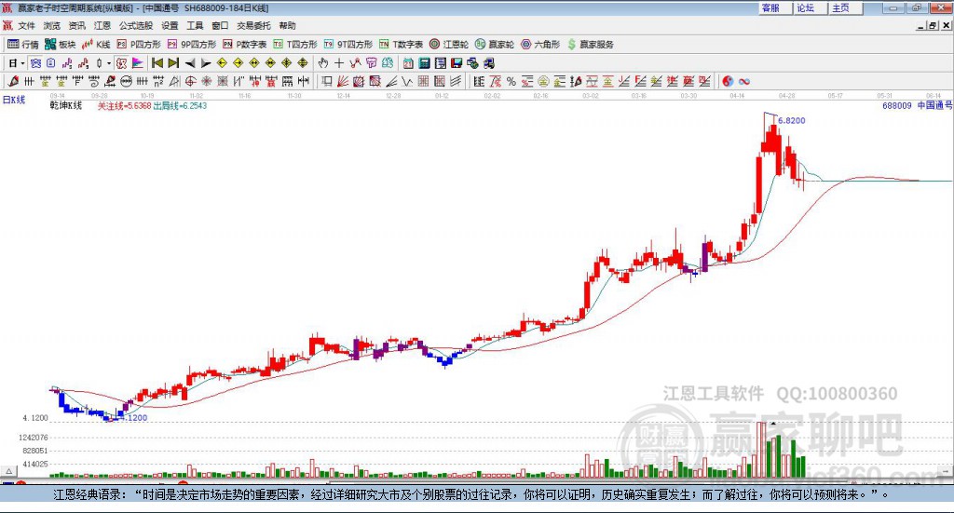954x513 pixels.
Task: Click the 中国通号 stock name
Action: click(934, 105)
